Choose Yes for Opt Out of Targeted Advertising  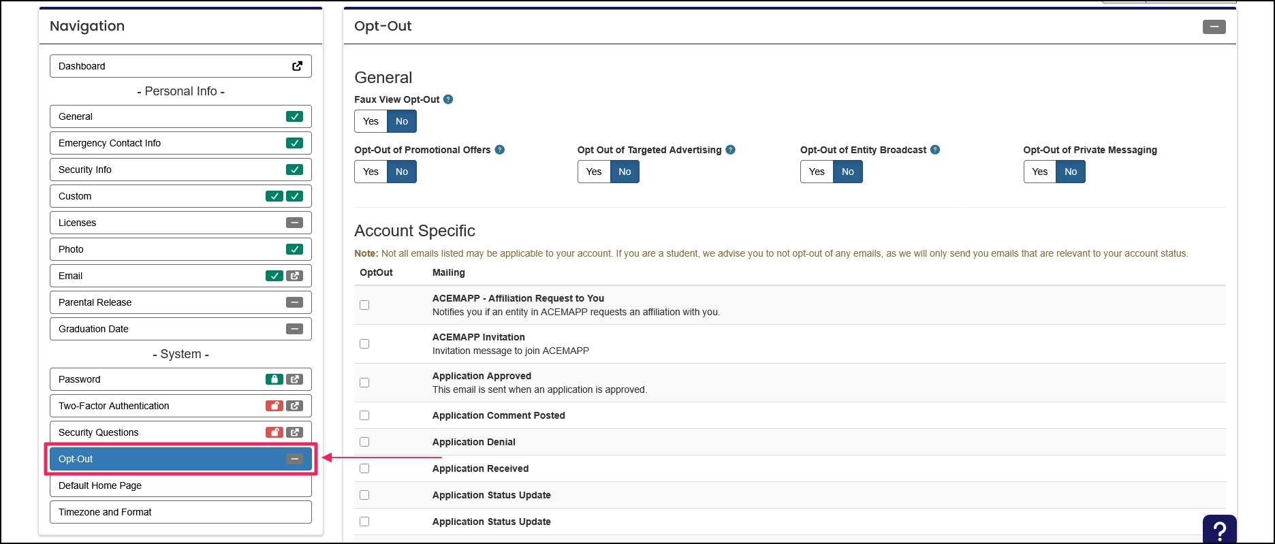click(594, 172)
